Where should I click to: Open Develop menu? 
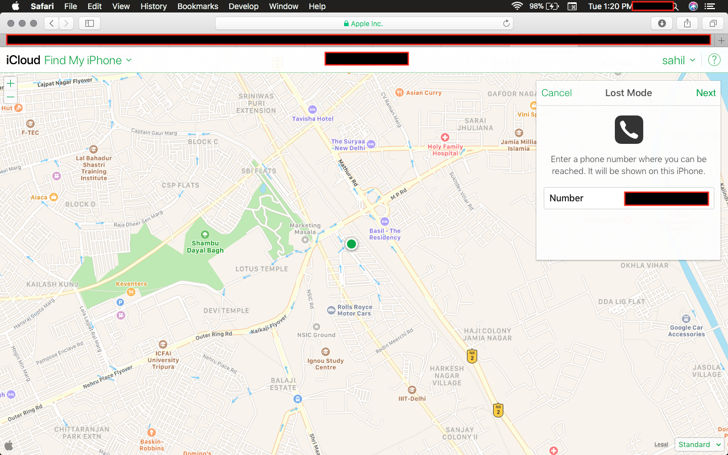[243, 6]
